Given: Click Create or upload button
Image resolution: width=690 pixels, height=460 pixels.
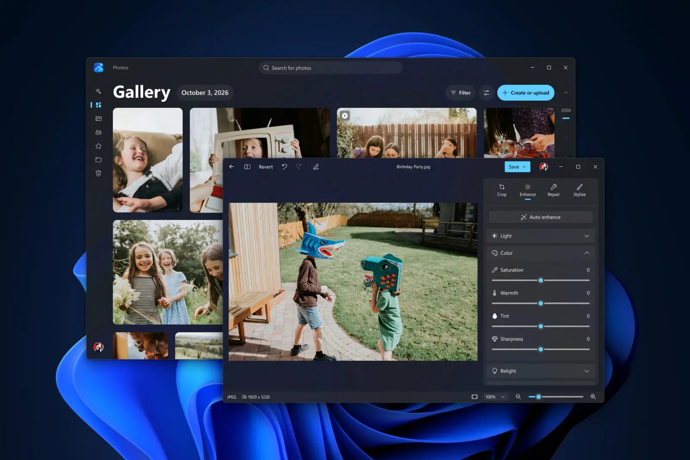Looking at the screenshot, I should [526, 93].
